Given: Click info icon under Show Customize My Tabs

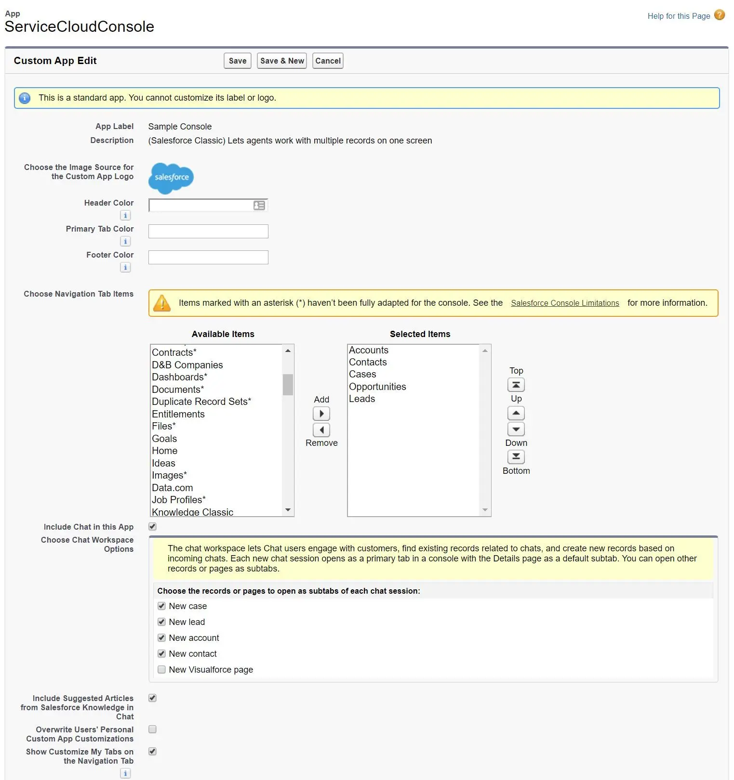Looking at the screenshot, I should click(125, 773).
